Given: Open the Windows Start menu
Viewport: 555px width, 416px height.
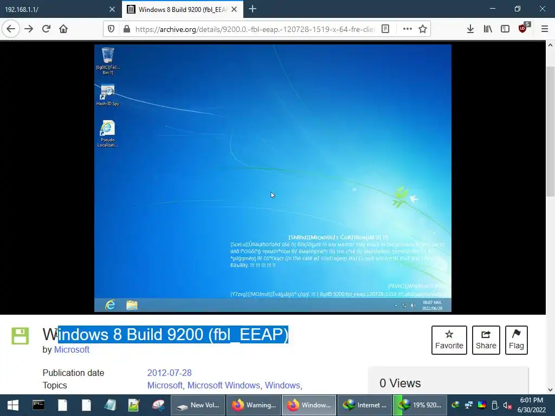Looking at the screenshot, I should point(13,405).
